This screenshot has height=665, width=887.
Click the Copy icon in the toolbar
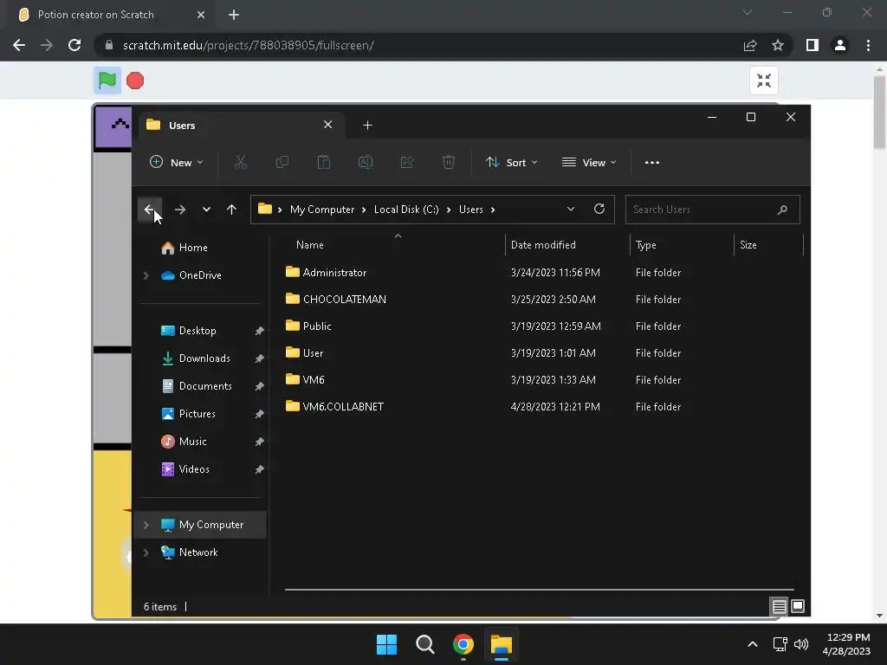click(282, 162)
